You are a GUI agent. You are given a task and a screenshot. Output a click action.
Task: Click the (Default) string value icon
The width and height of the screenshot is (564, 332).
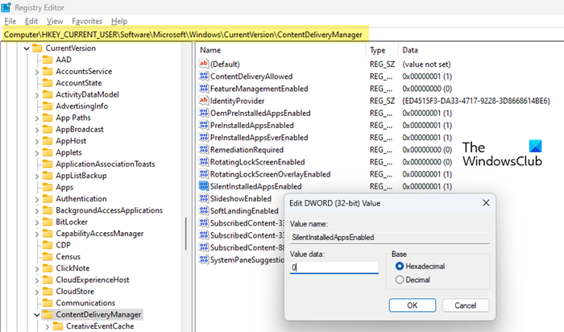pos(204,64)
